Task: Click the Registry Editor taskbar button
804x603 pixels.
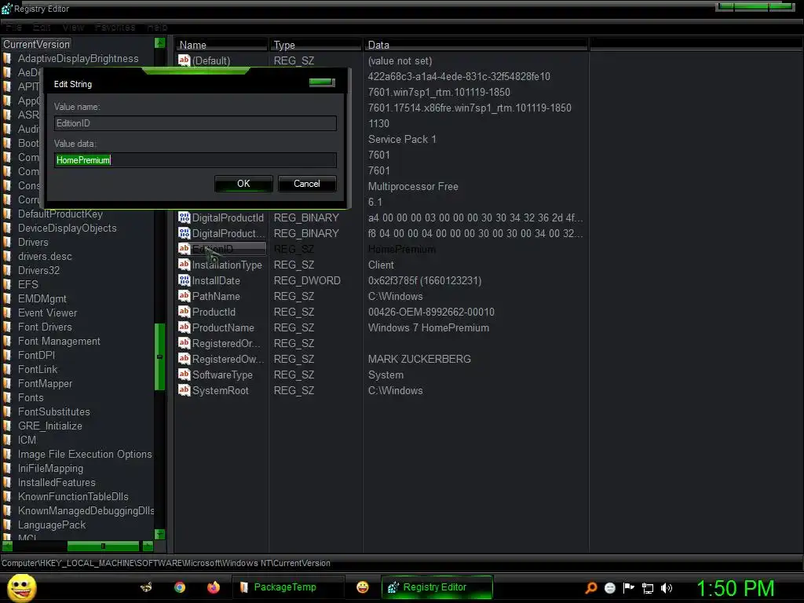Action: (x=437, y=587)
